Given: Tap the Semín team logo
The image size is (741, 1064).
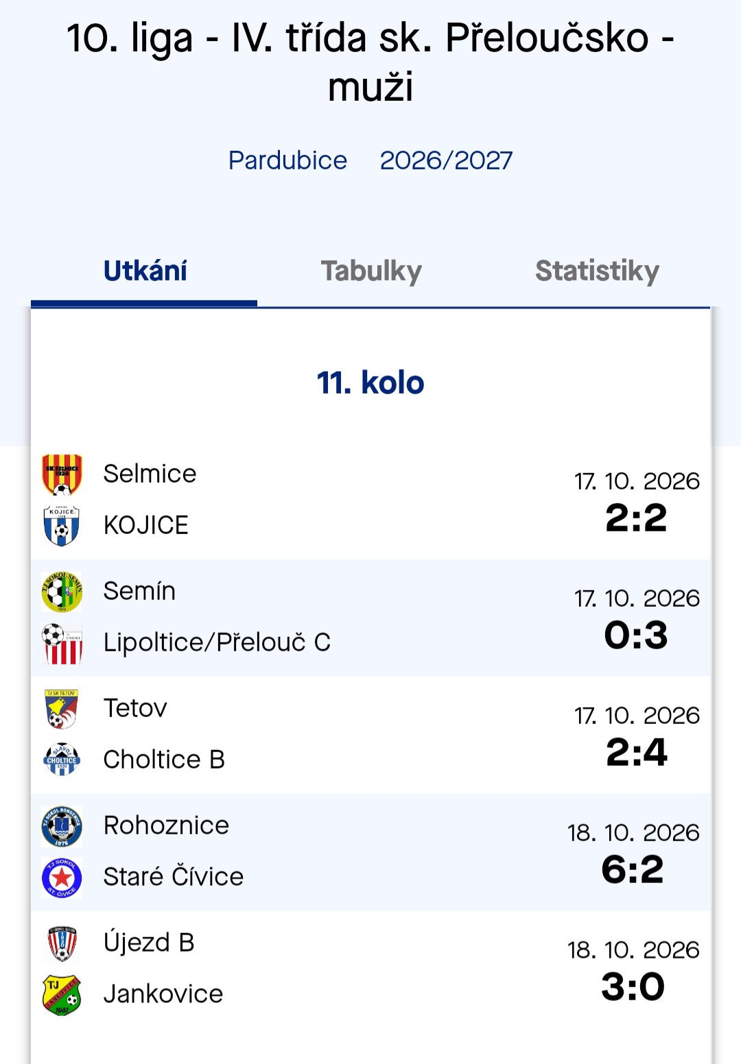Looking at the screenshot, I should tap(62, 592).
